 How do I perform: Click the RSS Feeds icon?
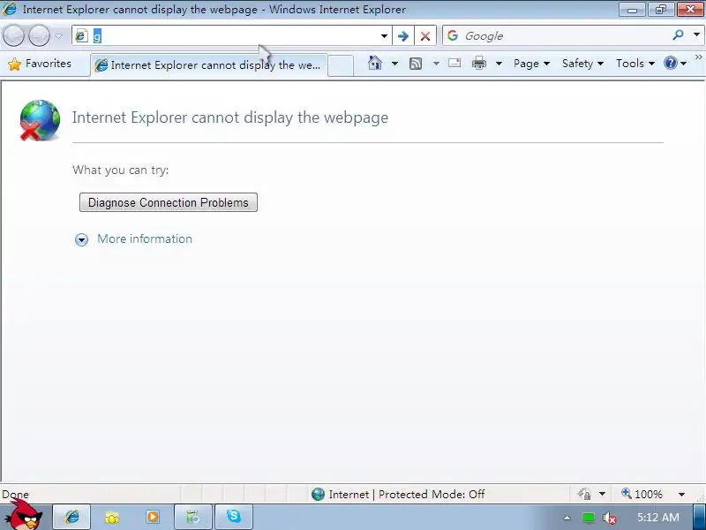(415, 64)
